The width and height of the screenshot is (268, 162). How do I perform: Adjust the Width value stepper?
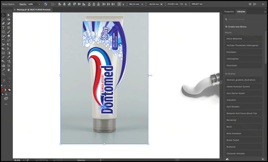165,4
